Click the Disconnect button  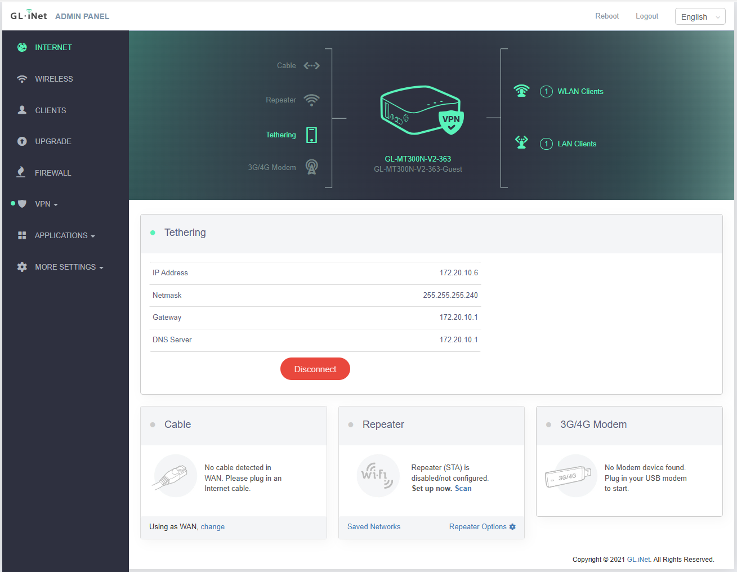[315, 369]
